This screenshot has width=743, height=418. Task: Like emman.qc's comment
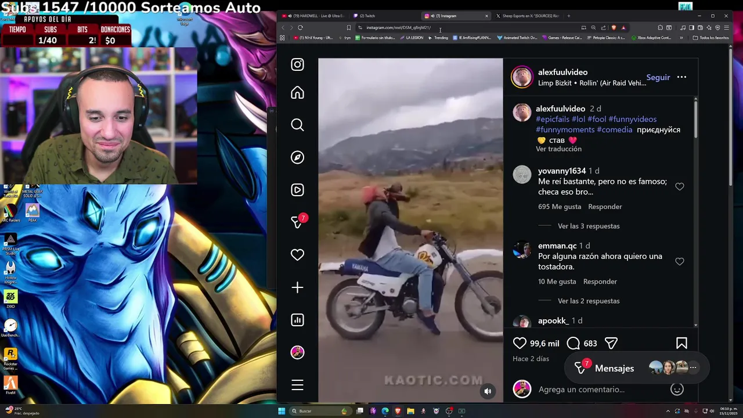[680, 261]
